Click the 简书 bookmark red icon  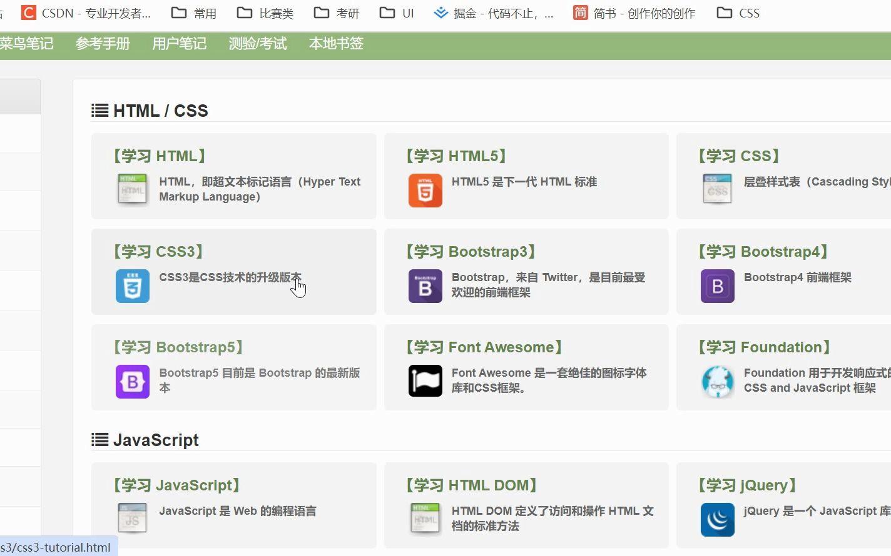(x=580, y=12)
